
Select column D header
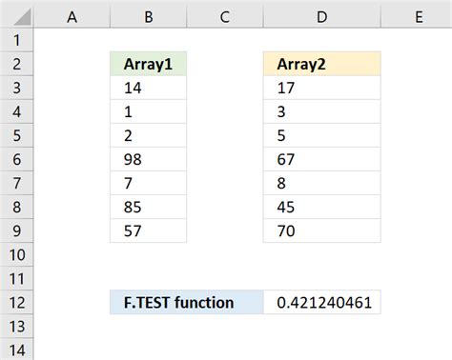point(322,17)
